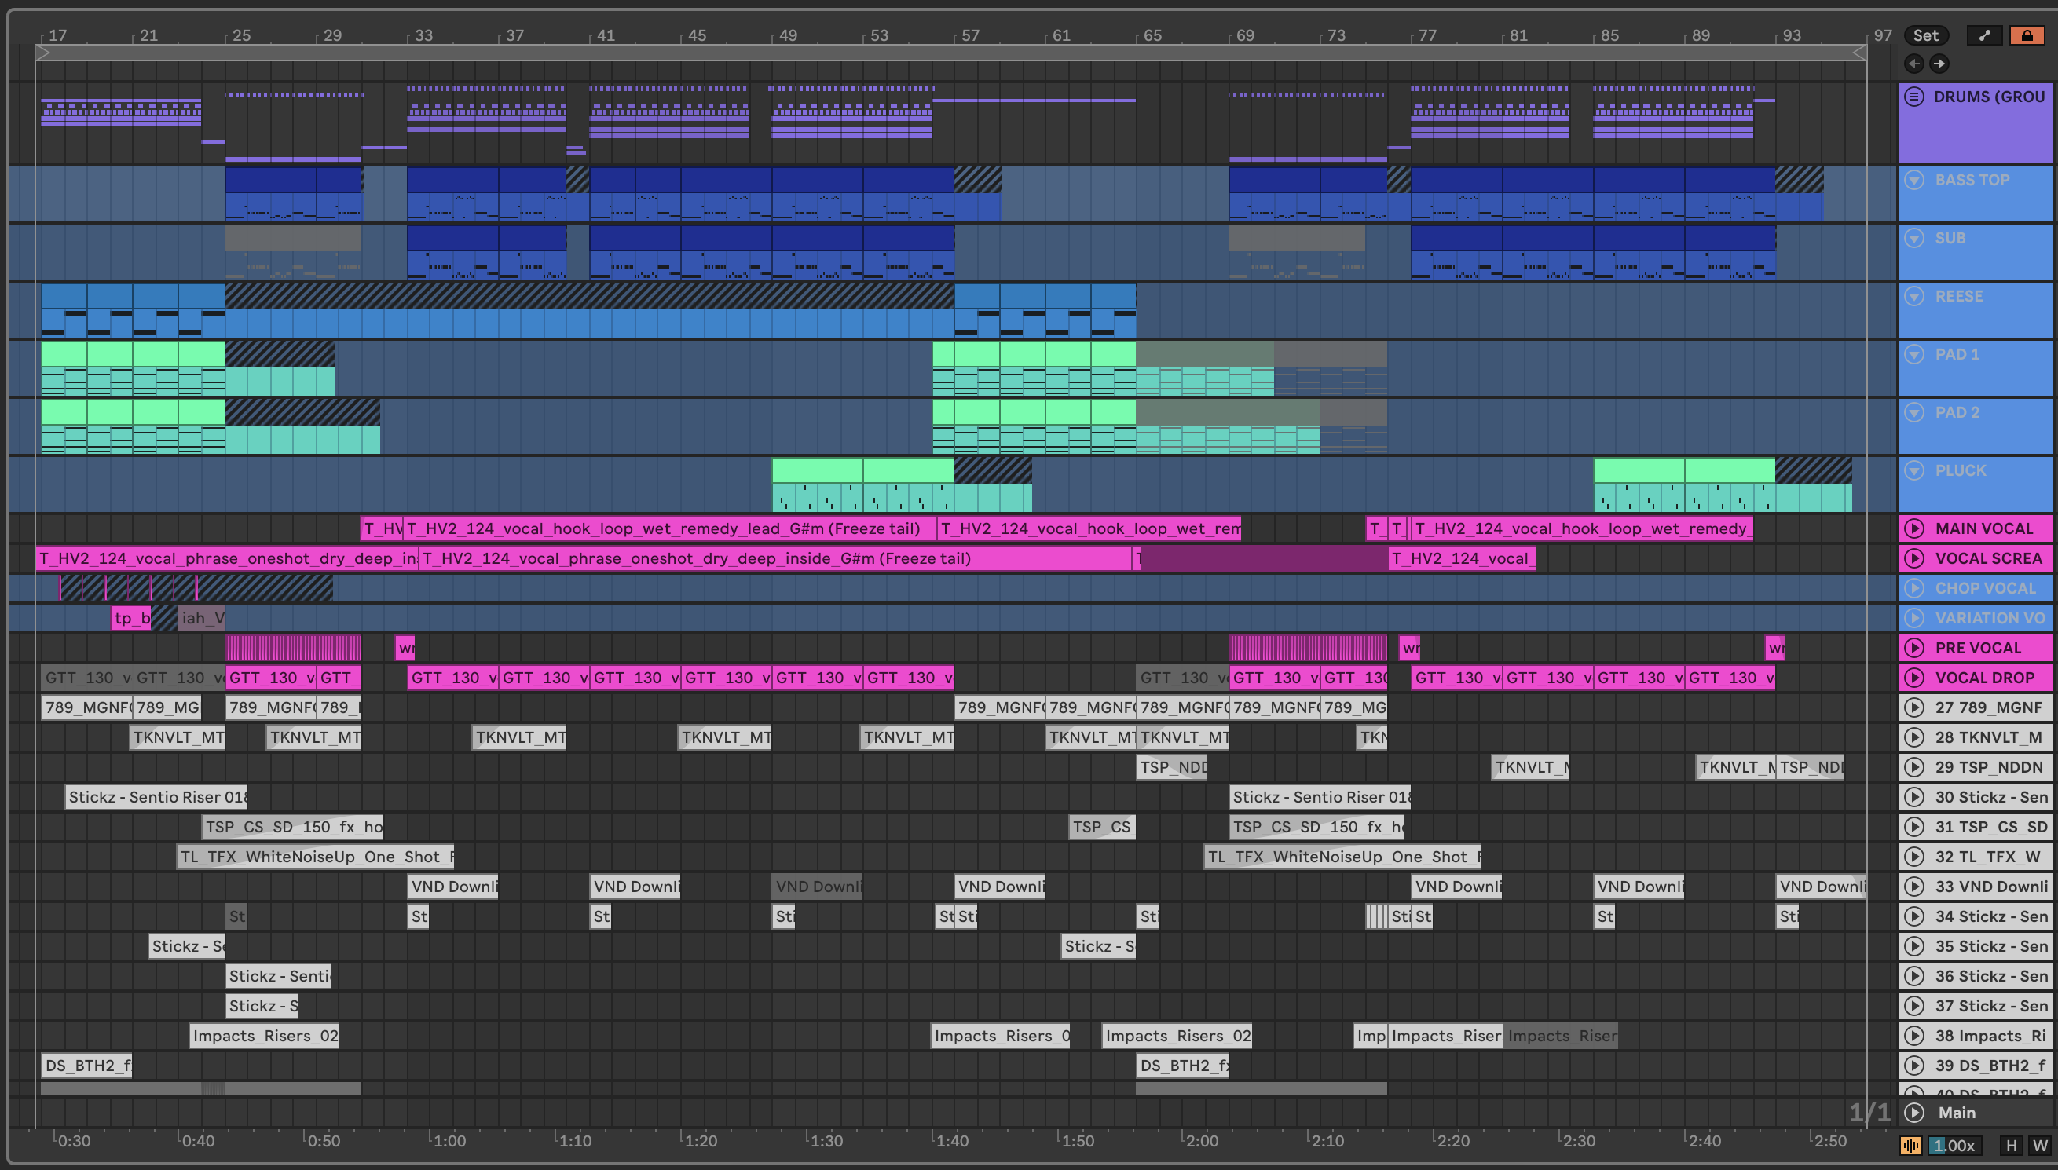The image size is (2058, 1170).
Task: Jump to previous locator with left arrow
Action: pyautogui.click(x=1914, y=63)
